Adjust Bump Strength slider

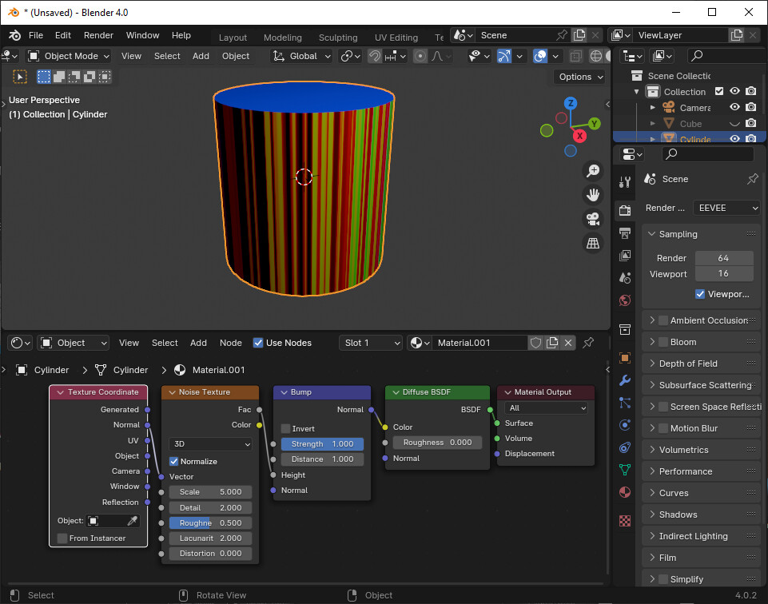click(x=322, y=444)
